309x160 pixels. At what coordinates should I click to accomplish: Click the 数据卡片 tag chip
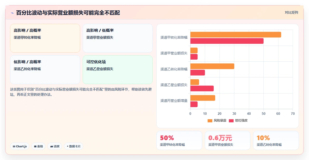pyautogui.click(x=74, y=146)
